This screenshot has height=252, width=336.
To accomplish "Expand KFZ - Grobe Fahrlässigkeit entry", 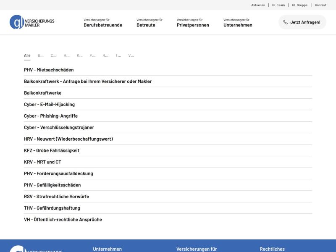I will coord(168,150).
